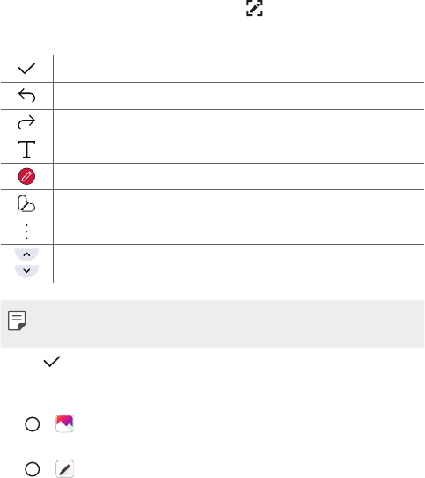Click the note page icon in gray bar

pyautogui.click(x=17, y=320)
